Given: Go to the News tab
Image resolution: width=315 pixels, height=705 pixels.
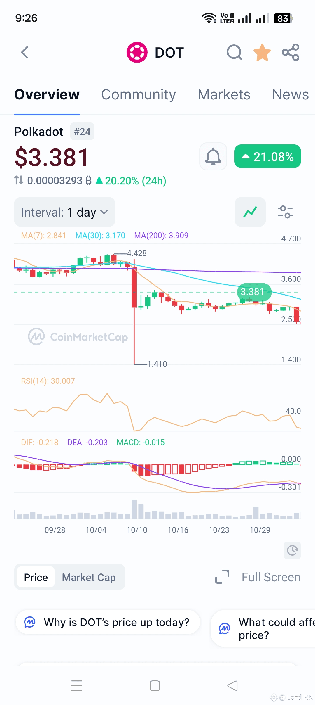Looking at the screenshot, I should [x=290, y=95].
